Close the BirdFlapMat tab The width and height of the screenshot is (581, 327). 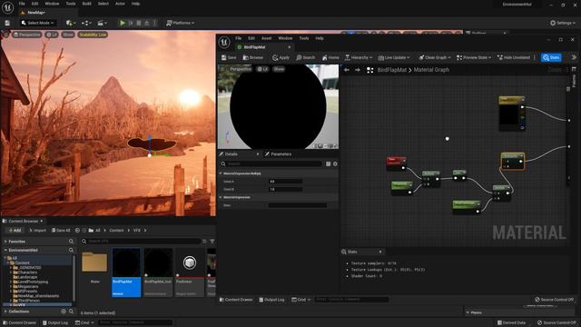[290, 47]
